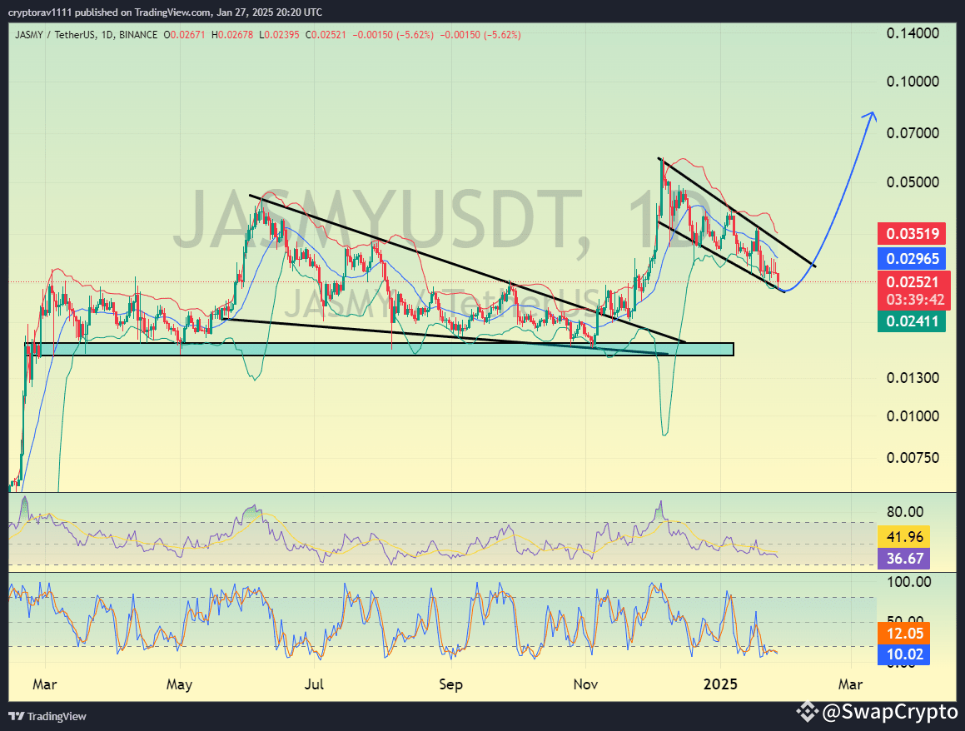Click the red 0.03519 upper band price label
Viewport: 965px width, 731px height.
point(912,234)
